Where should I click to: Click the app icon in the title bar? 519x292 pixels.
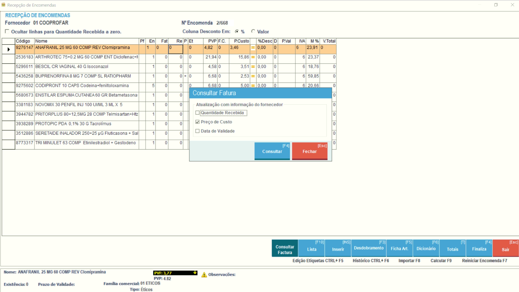click(x=3, y=5)
